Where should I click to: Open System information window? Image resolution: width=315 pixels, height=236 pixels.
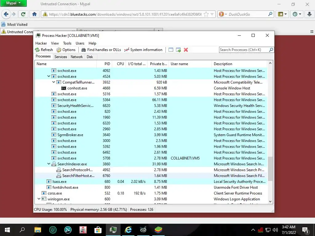[x=143, y=50]
